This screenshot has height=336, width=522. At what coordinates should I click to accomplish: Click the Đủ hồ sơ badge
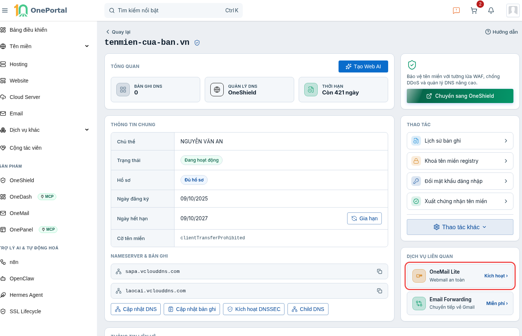[194, 180]
